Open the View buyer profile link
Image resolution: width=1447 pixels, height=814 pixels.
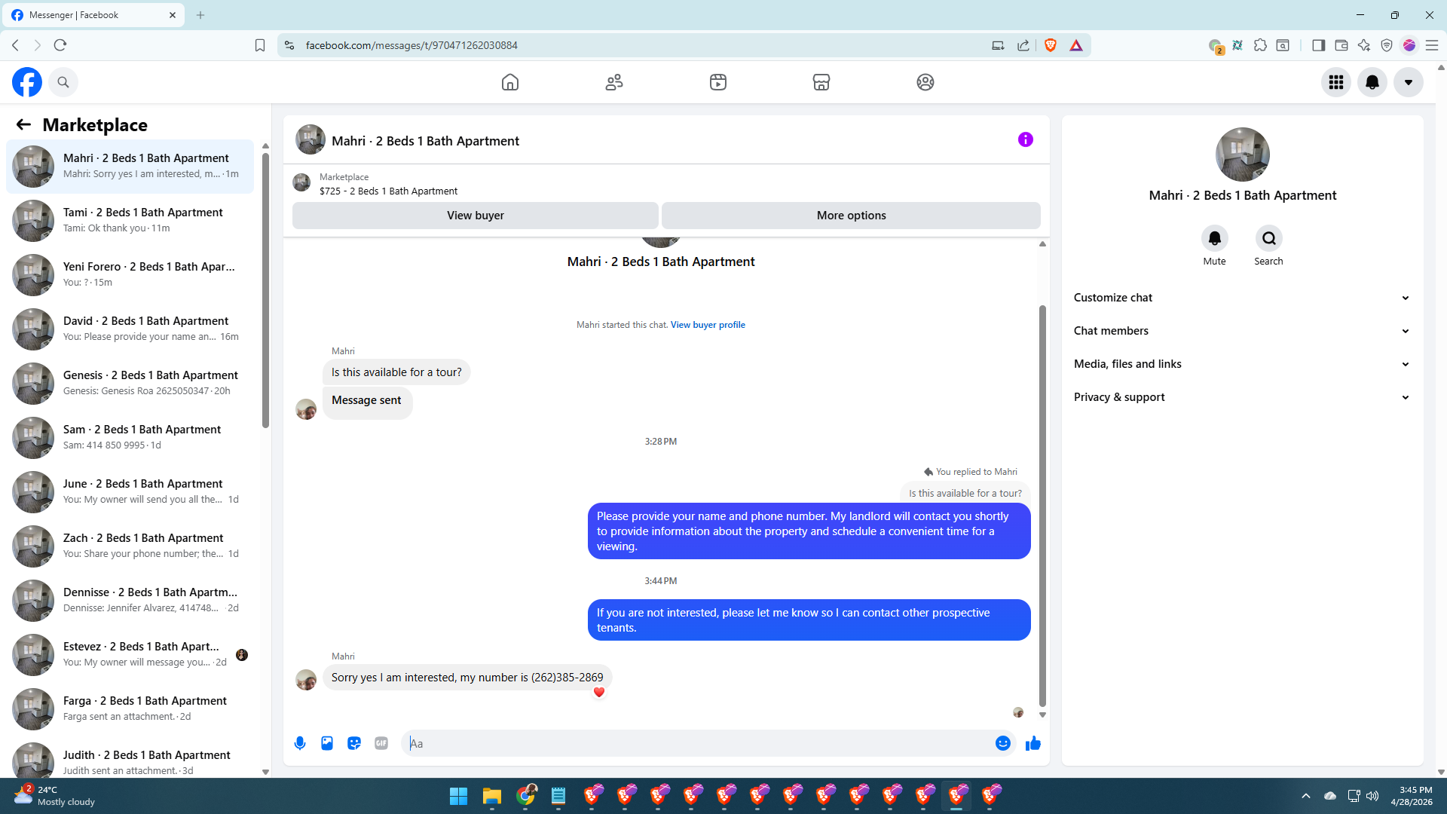pyautogui.click(x=708, y=325)
